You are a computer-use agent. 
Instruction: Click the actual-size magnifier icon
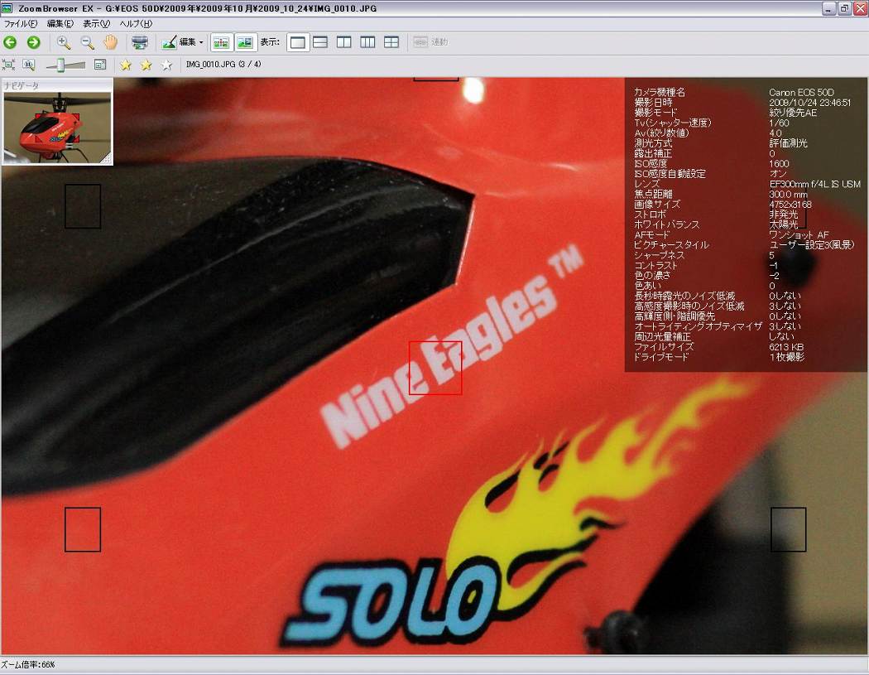[28, 65]
